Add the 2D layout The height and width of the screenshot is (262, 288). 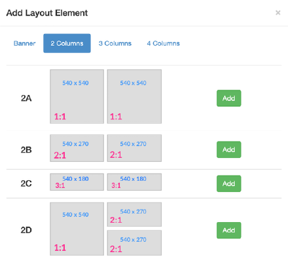(228, 231)
